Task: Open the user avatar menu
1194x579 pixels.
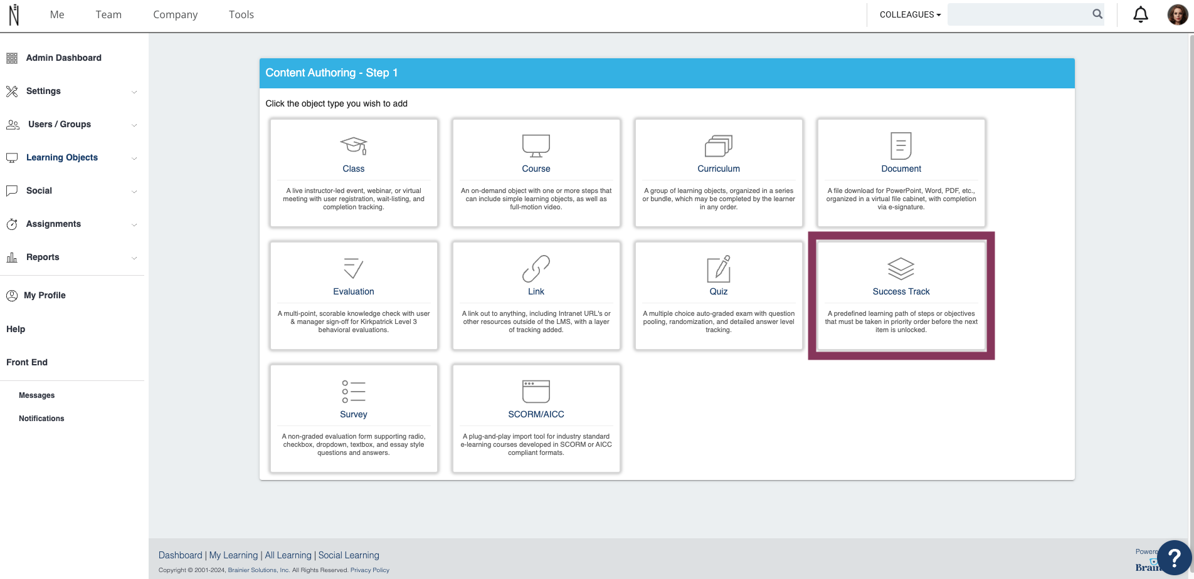Action: (x=1177, y=14)
